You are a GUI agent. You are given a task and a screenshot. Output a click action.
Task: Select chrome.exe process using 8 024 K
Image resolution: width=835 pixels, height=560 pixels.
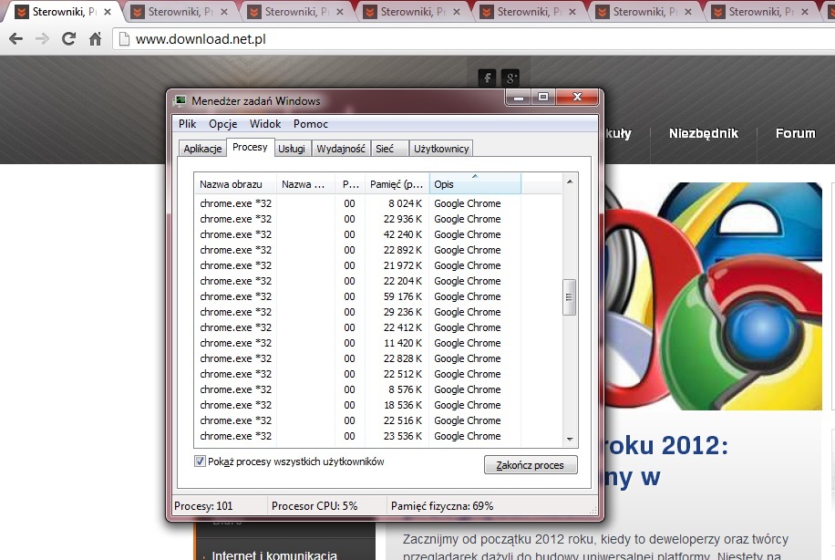pyautogui.click(x=377, y=203)
